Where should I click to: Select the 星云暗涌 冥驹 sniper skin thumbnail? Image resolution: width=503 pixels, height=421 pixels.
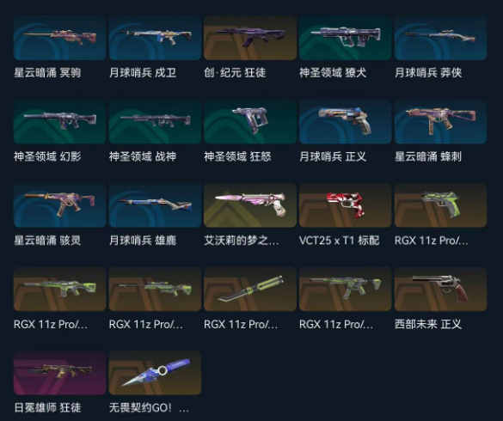click(59, 38)
